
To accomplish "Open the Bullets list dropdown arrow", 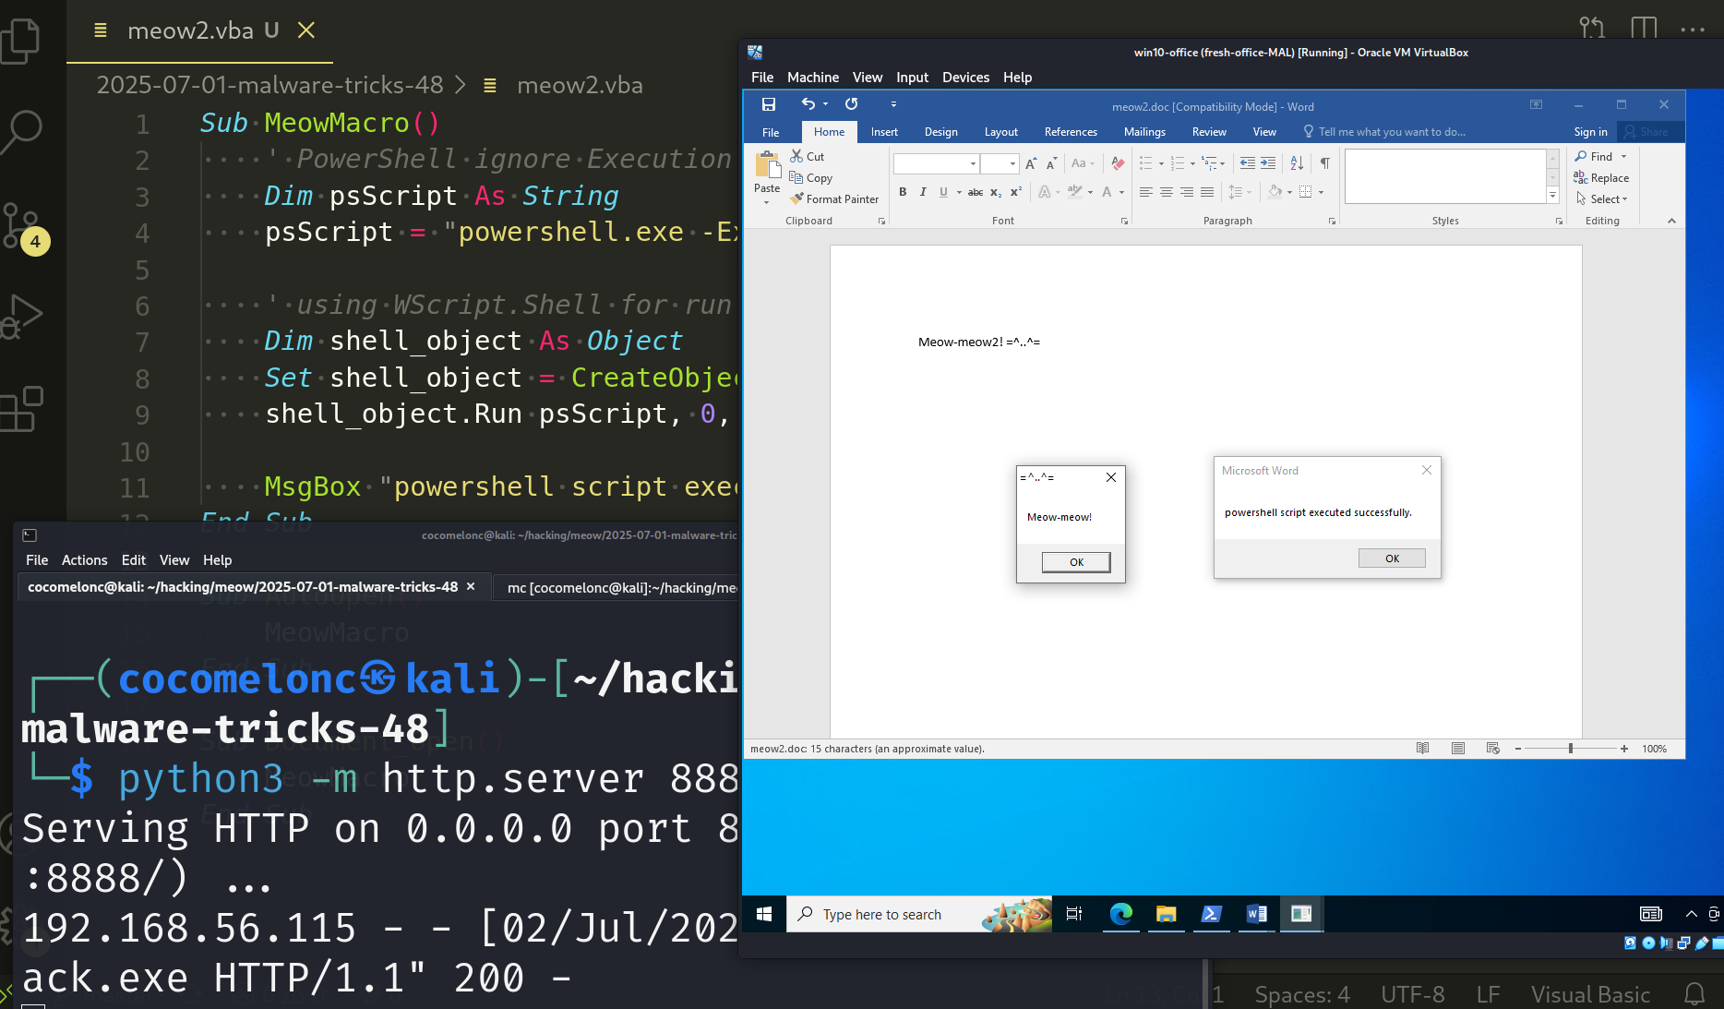I will click(1161, 163).
